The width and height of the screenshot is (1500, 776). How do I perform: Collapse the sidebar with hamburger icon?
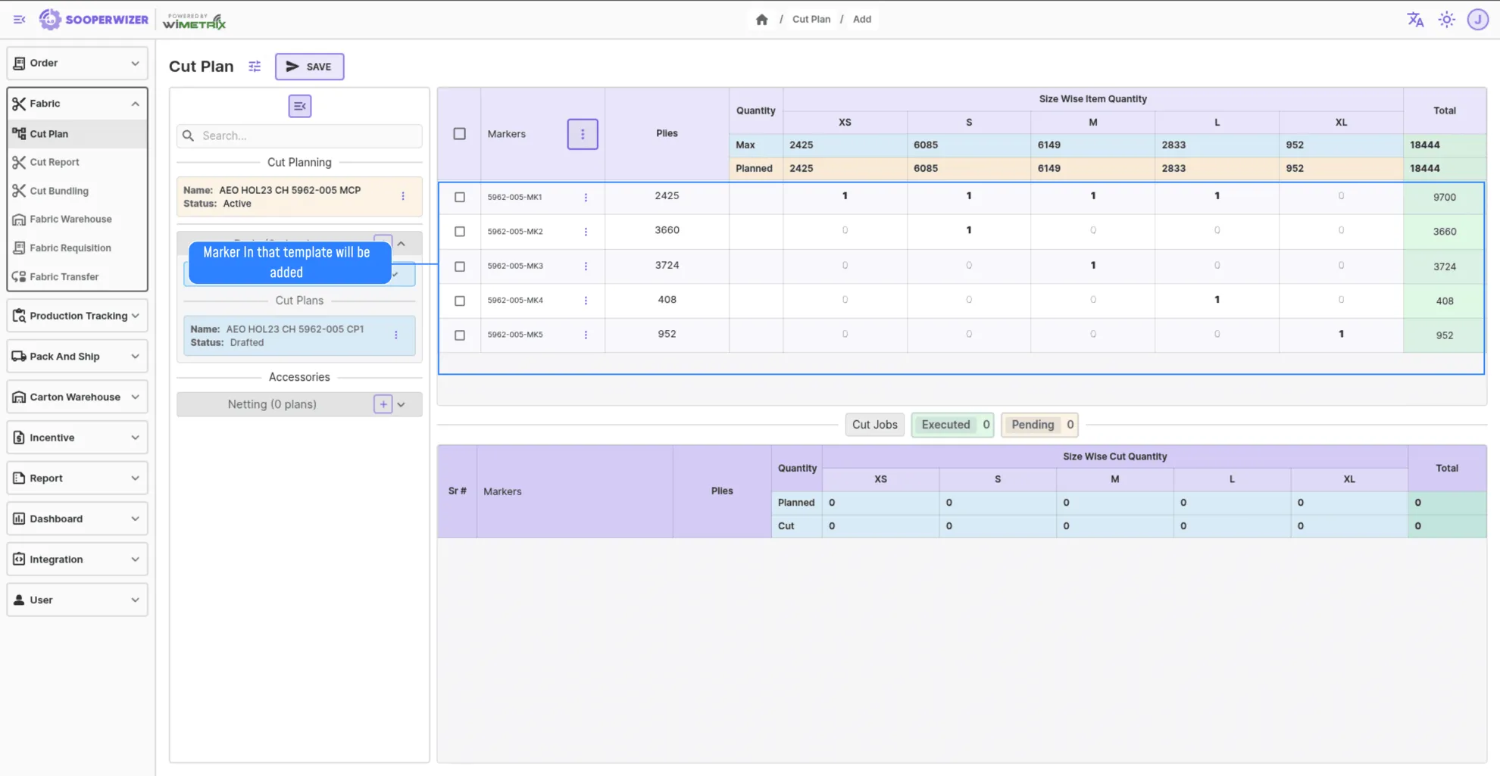[x=19, y=20]
